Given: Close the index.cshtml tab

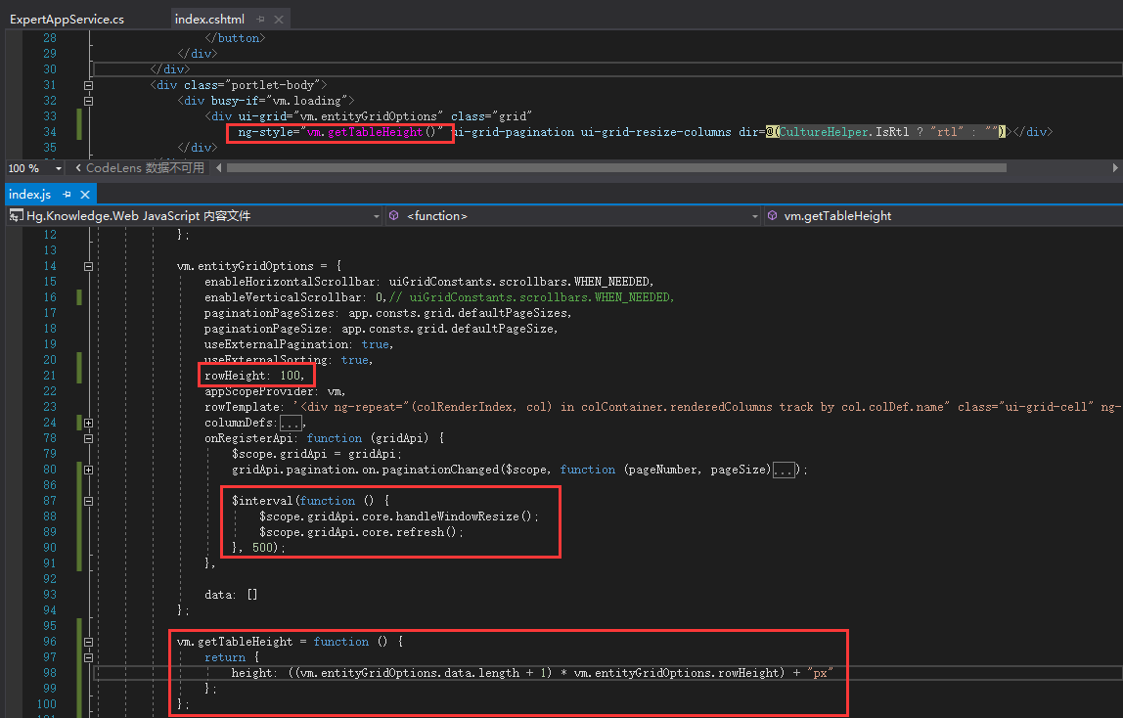Looking at the screenshot, I should pos(279,20).
